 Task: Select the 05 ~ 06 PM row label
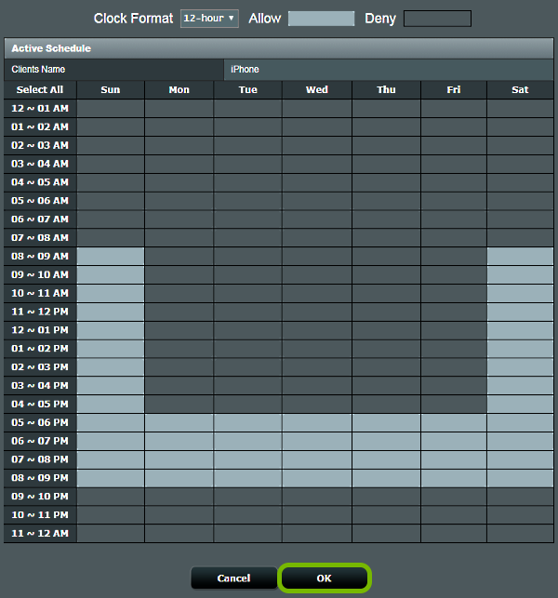(x=40, y=422)
